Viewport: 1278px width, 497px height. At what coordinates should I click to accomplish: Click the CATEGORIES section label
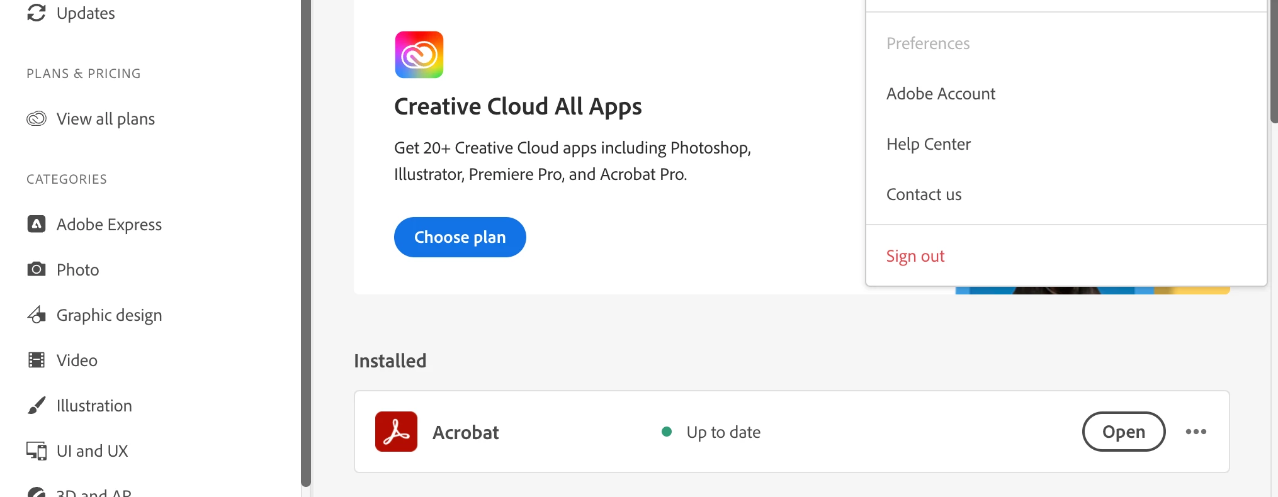[67, 179]
